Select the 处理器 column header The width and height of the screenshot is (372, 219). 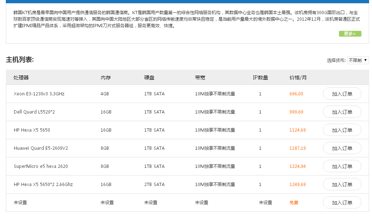pyautogui.click(x=21, y=78)
